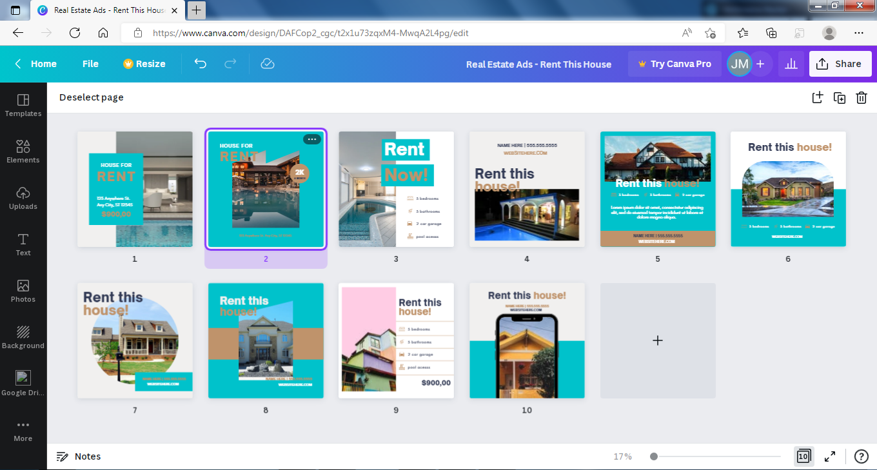The width and height of the screenshot is (877, 470).
Task: Add a collaborator with the plus icon
Action: click(760, 64)
